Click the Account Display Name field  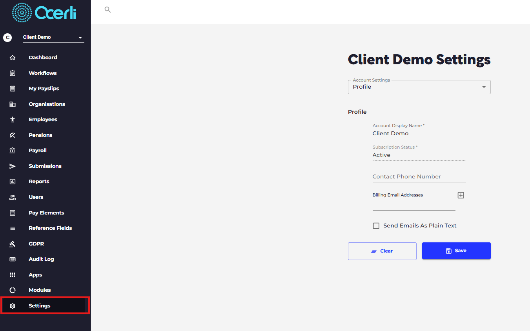click(419, 134)
